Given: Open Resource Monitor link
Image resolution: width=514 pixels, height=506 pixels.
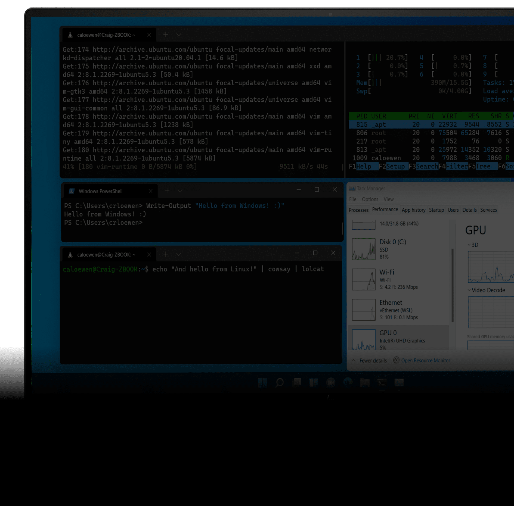Looking at the screenshot, I should [x=426, y=360].
